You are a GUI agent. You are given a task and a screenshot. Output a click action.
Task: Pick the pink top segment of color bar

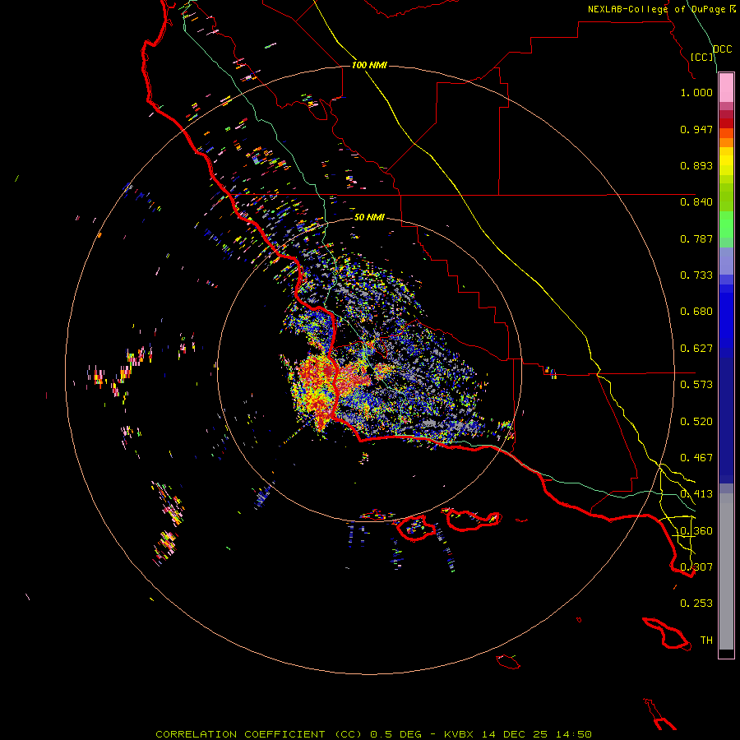click(x=726, y=87)
